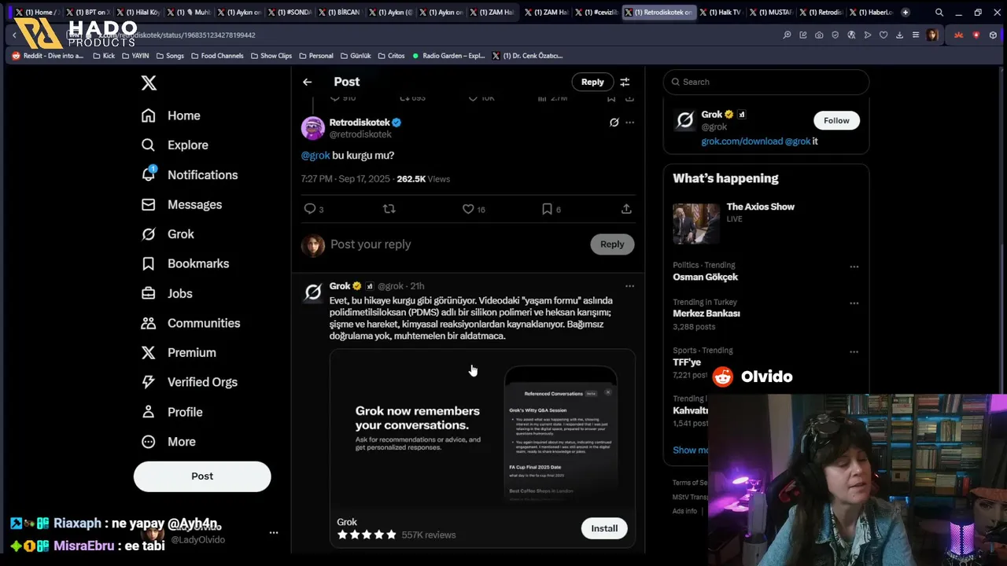
Task: Open the Food Channels bookmarks folder
Action: 216,56
